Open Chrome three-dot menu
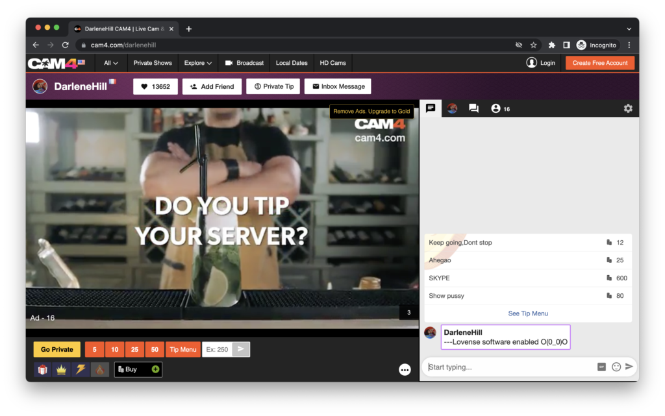Viewport: 665px width, 416px height. pyautogui.click(x=629, y=45)
